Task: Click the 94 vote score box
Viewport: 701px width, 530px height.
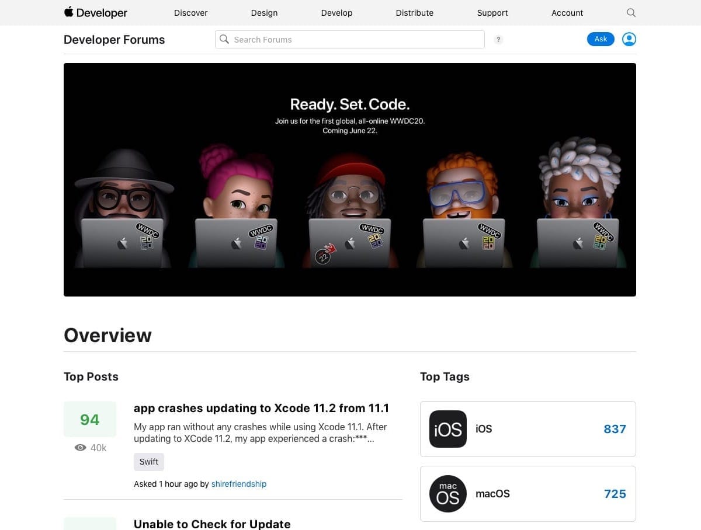Action: (90, 419)
